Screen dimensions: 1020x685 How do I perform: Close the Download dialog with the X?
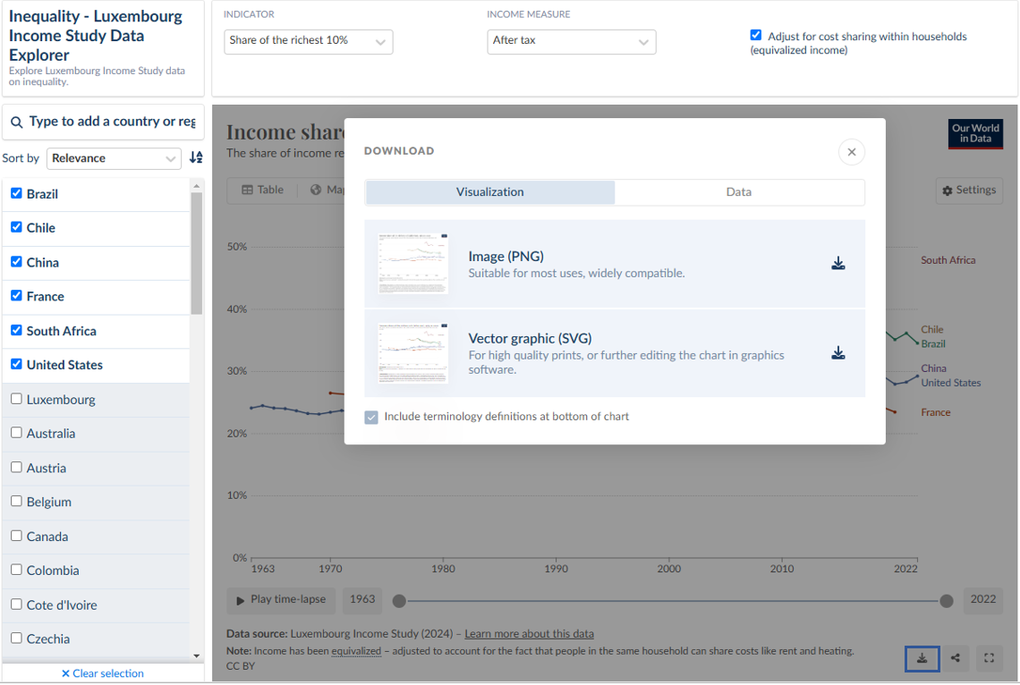coord(851,152)
